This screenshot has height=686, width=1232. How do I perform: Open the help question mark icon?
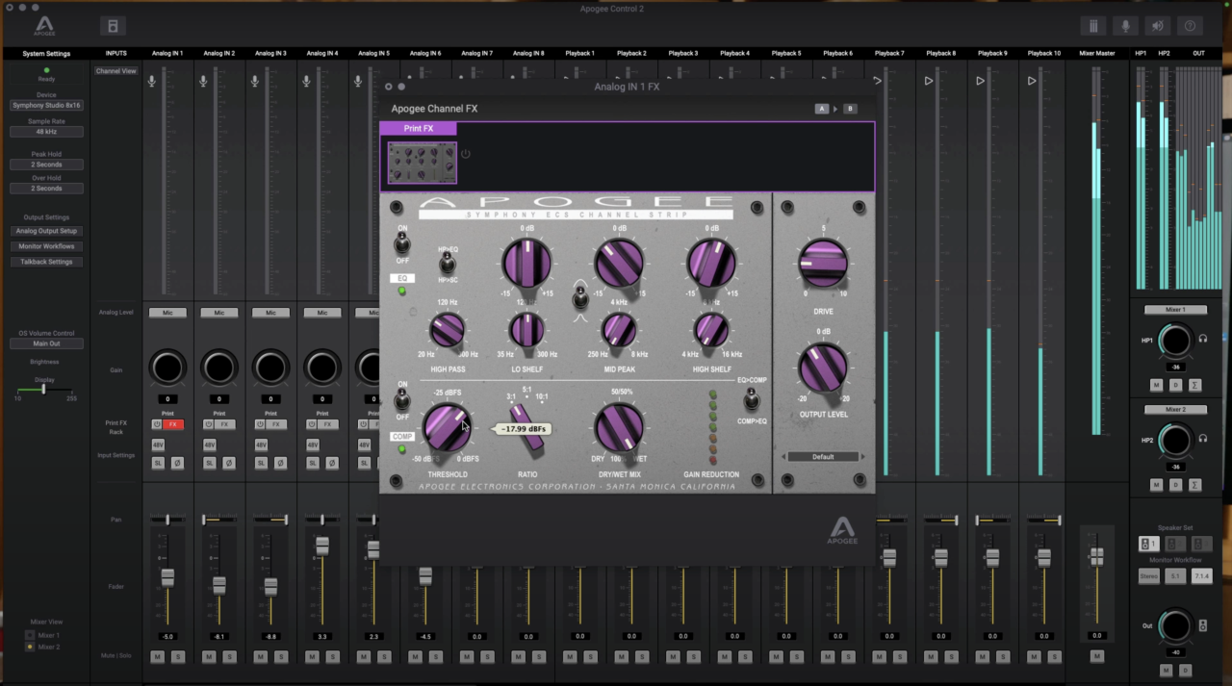1191,26
